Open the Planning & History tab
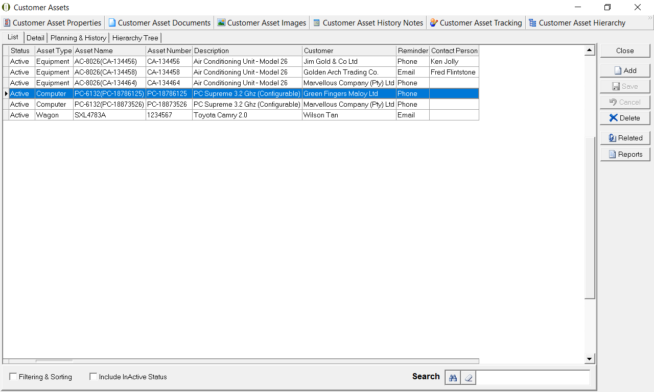654x392 pixels. [78, 38]
